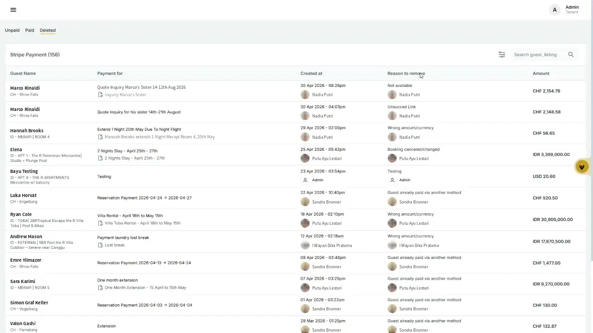Image resolution: width=593 pixels, height=333 pixels.
Task: Open the hamburger navigation menu
Action: 13,10
